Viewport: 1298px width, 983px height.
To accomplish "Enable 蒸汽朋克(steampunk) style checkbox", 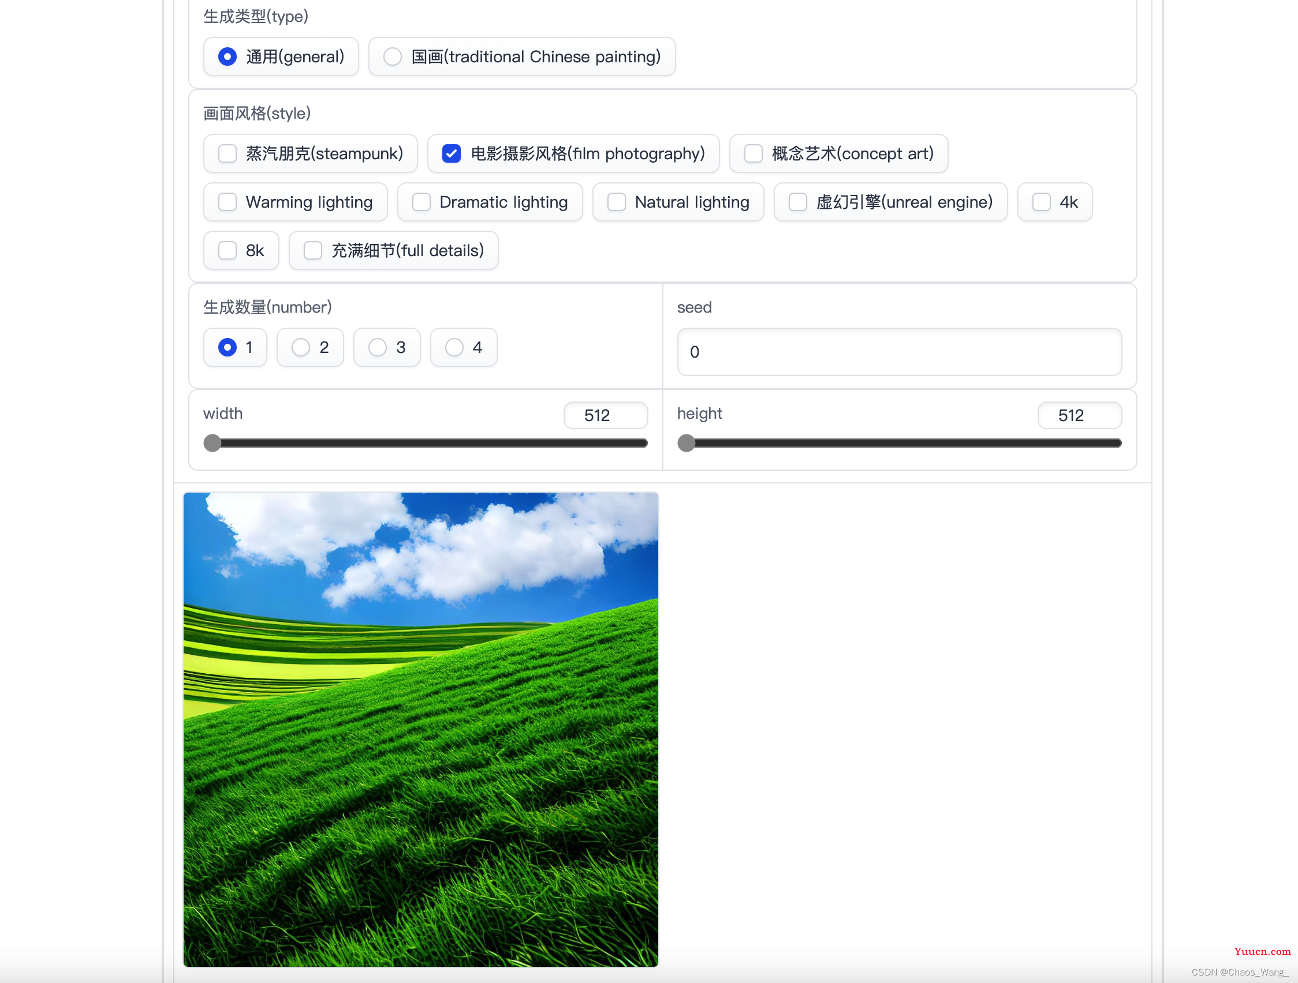I will (x=229, y=153).
